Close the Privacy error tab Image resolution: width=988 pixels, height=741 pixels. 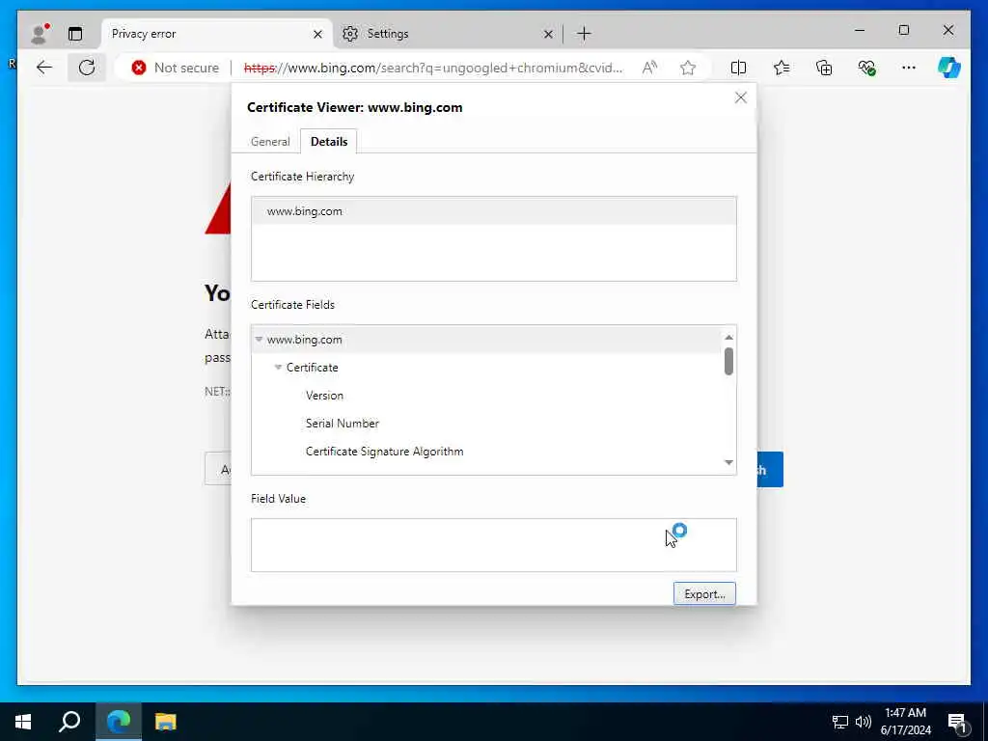pyautogui.click(x=318, y=34)
